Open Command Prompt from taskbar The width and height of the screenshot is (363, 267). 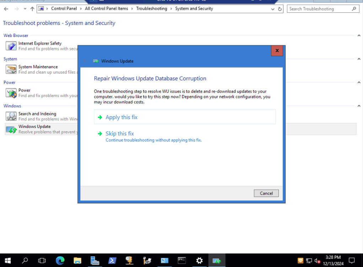[182, 261]
